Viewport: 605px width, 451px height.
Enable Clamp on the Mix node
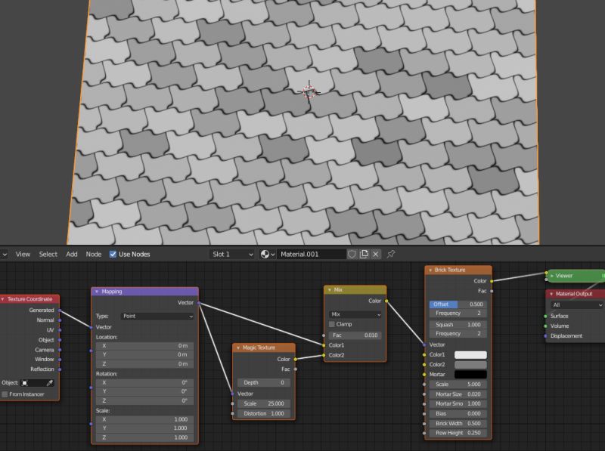tap(330, 324)
